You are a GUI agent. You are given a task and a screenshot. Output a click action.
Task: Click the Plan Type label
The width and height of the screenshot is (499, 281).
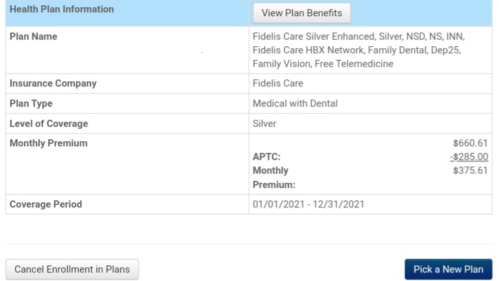click(31, 103)
